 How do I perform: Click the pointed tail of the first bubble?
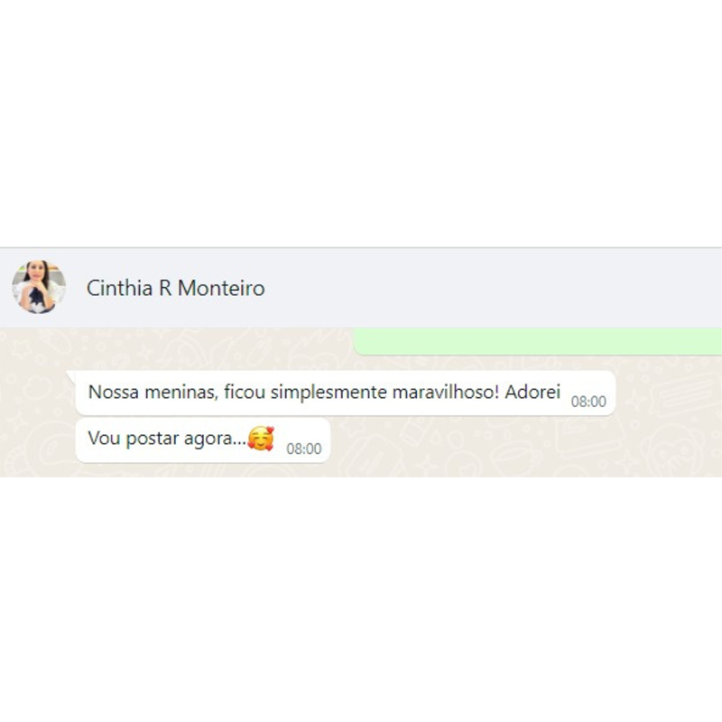pyautogui.click(x=71, y=375)
